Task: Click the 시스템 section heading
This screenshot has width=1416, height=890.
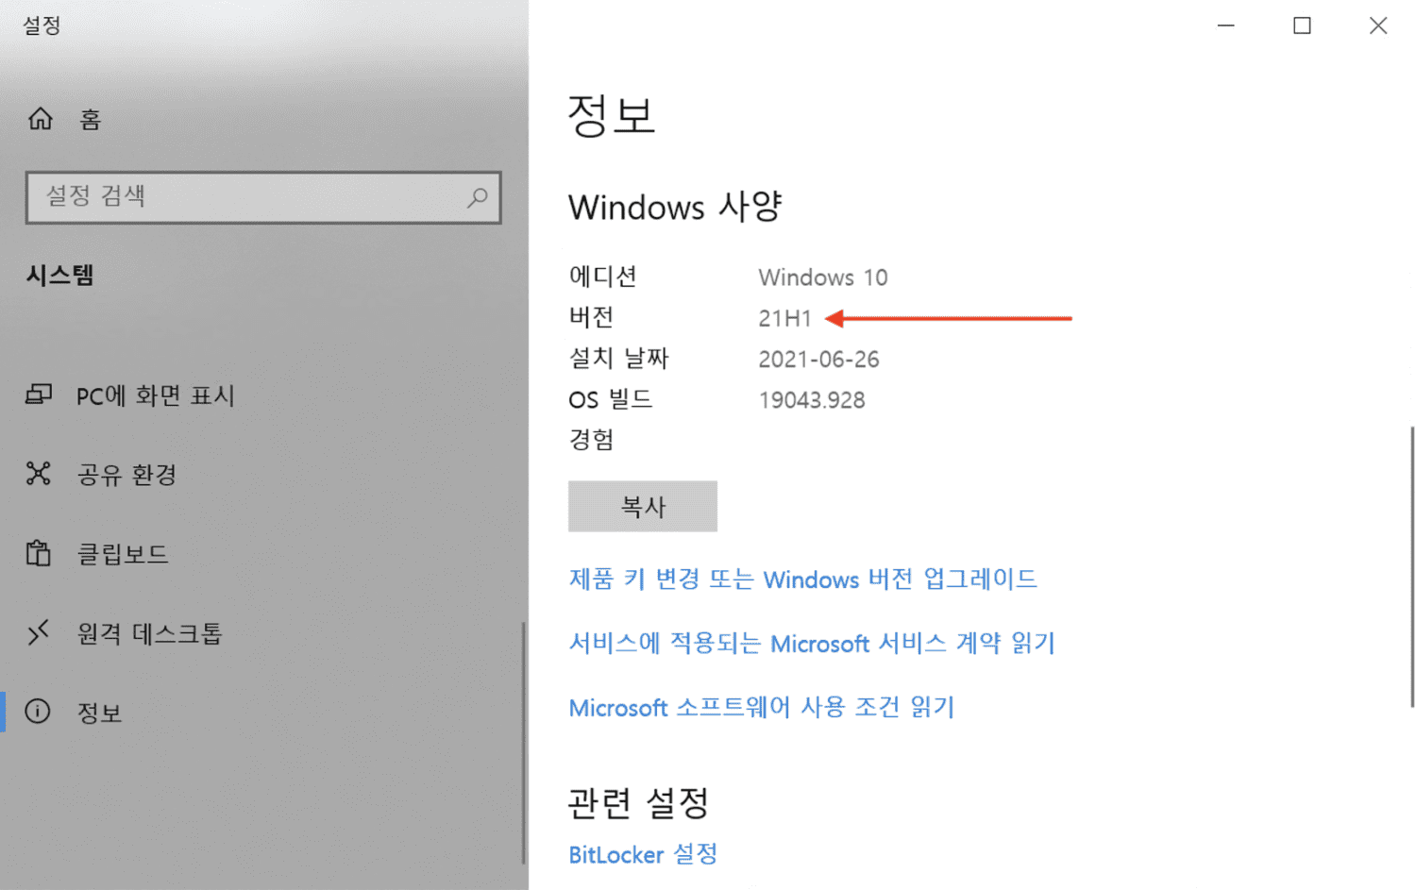Action: pos(59,276)
